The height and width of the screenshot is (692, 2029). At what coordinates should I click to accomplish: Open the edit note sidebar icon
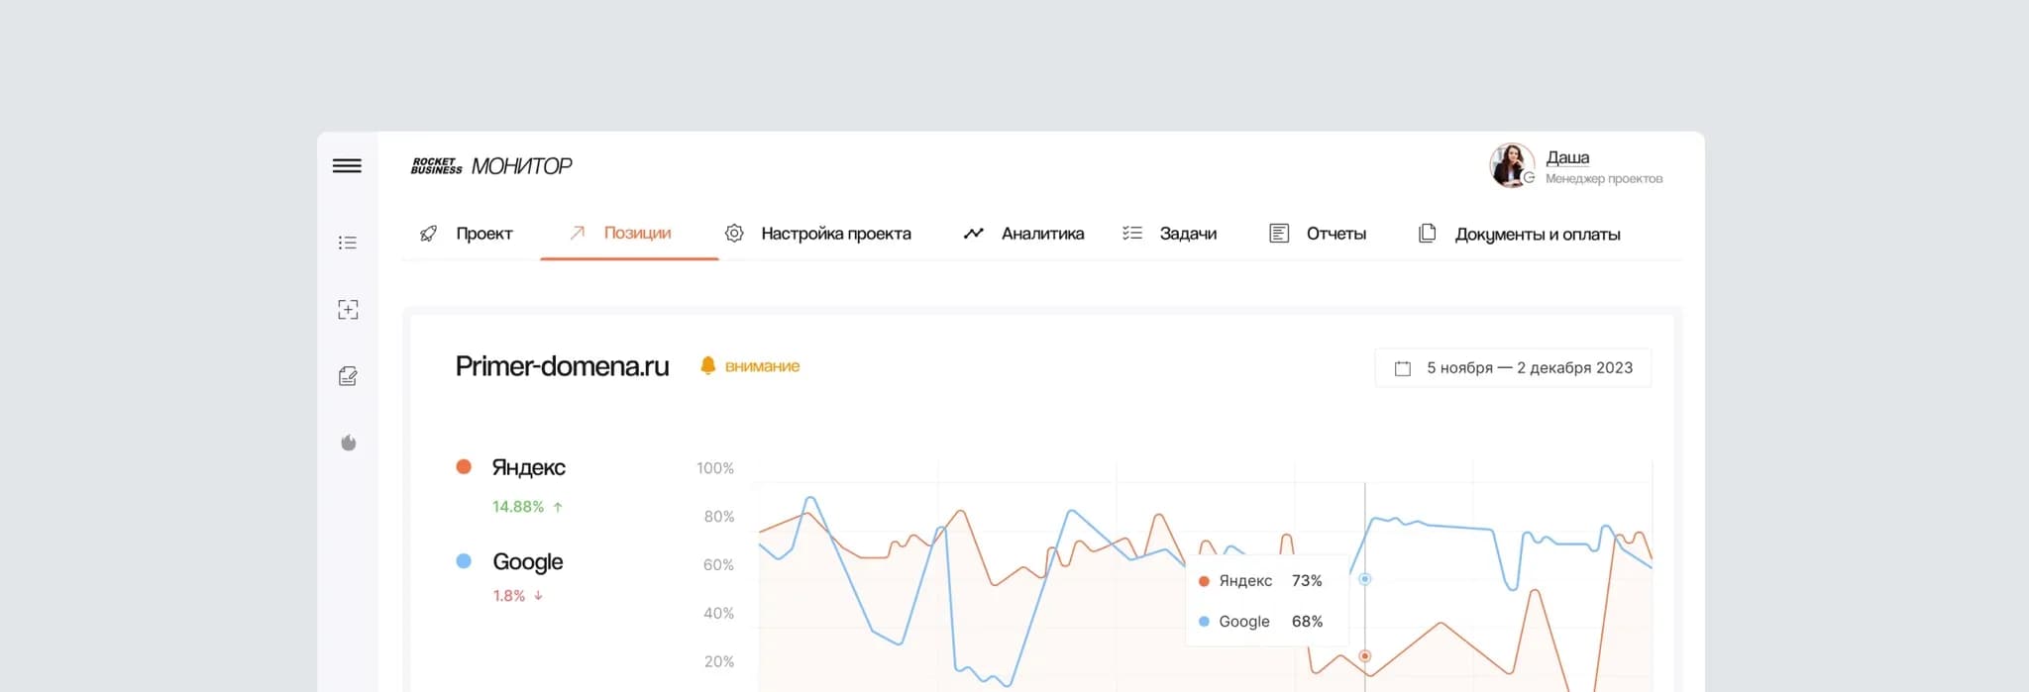point(347,376)
